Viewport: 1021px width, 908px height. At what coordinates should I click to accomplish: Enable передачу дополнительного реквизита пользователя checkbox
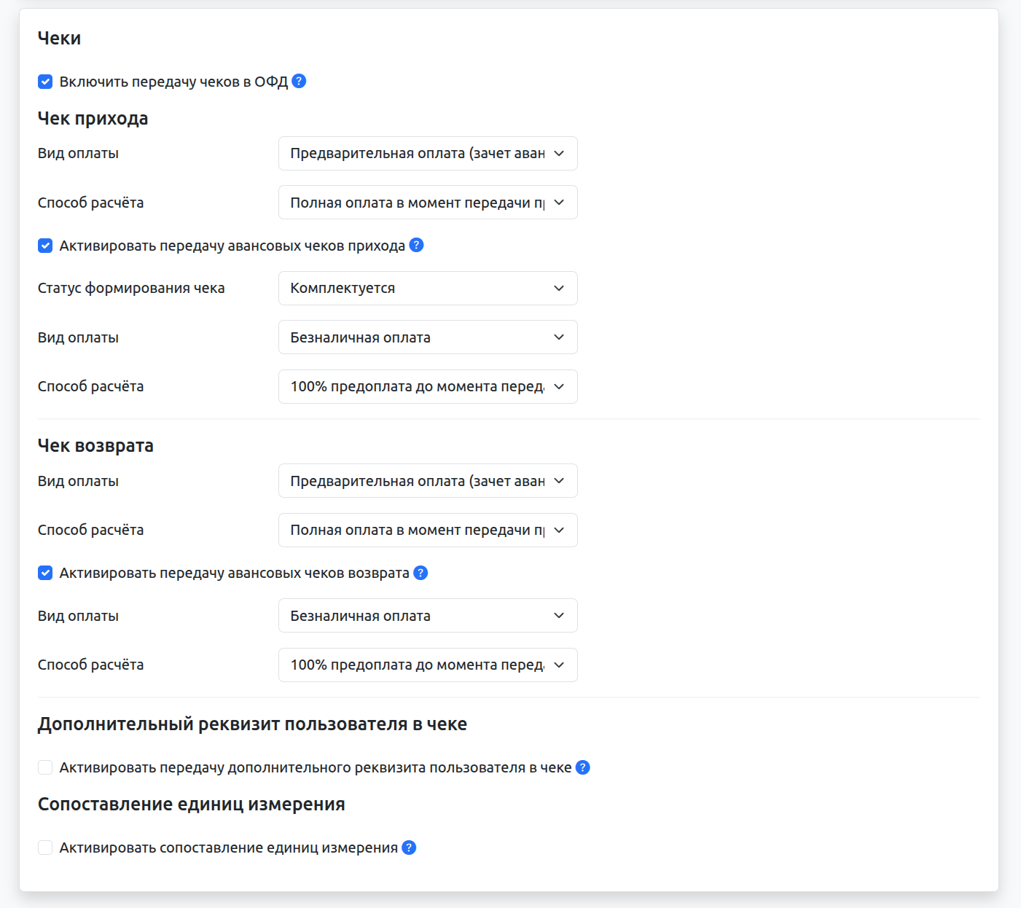pyautogui.click(x=45, y=767)
